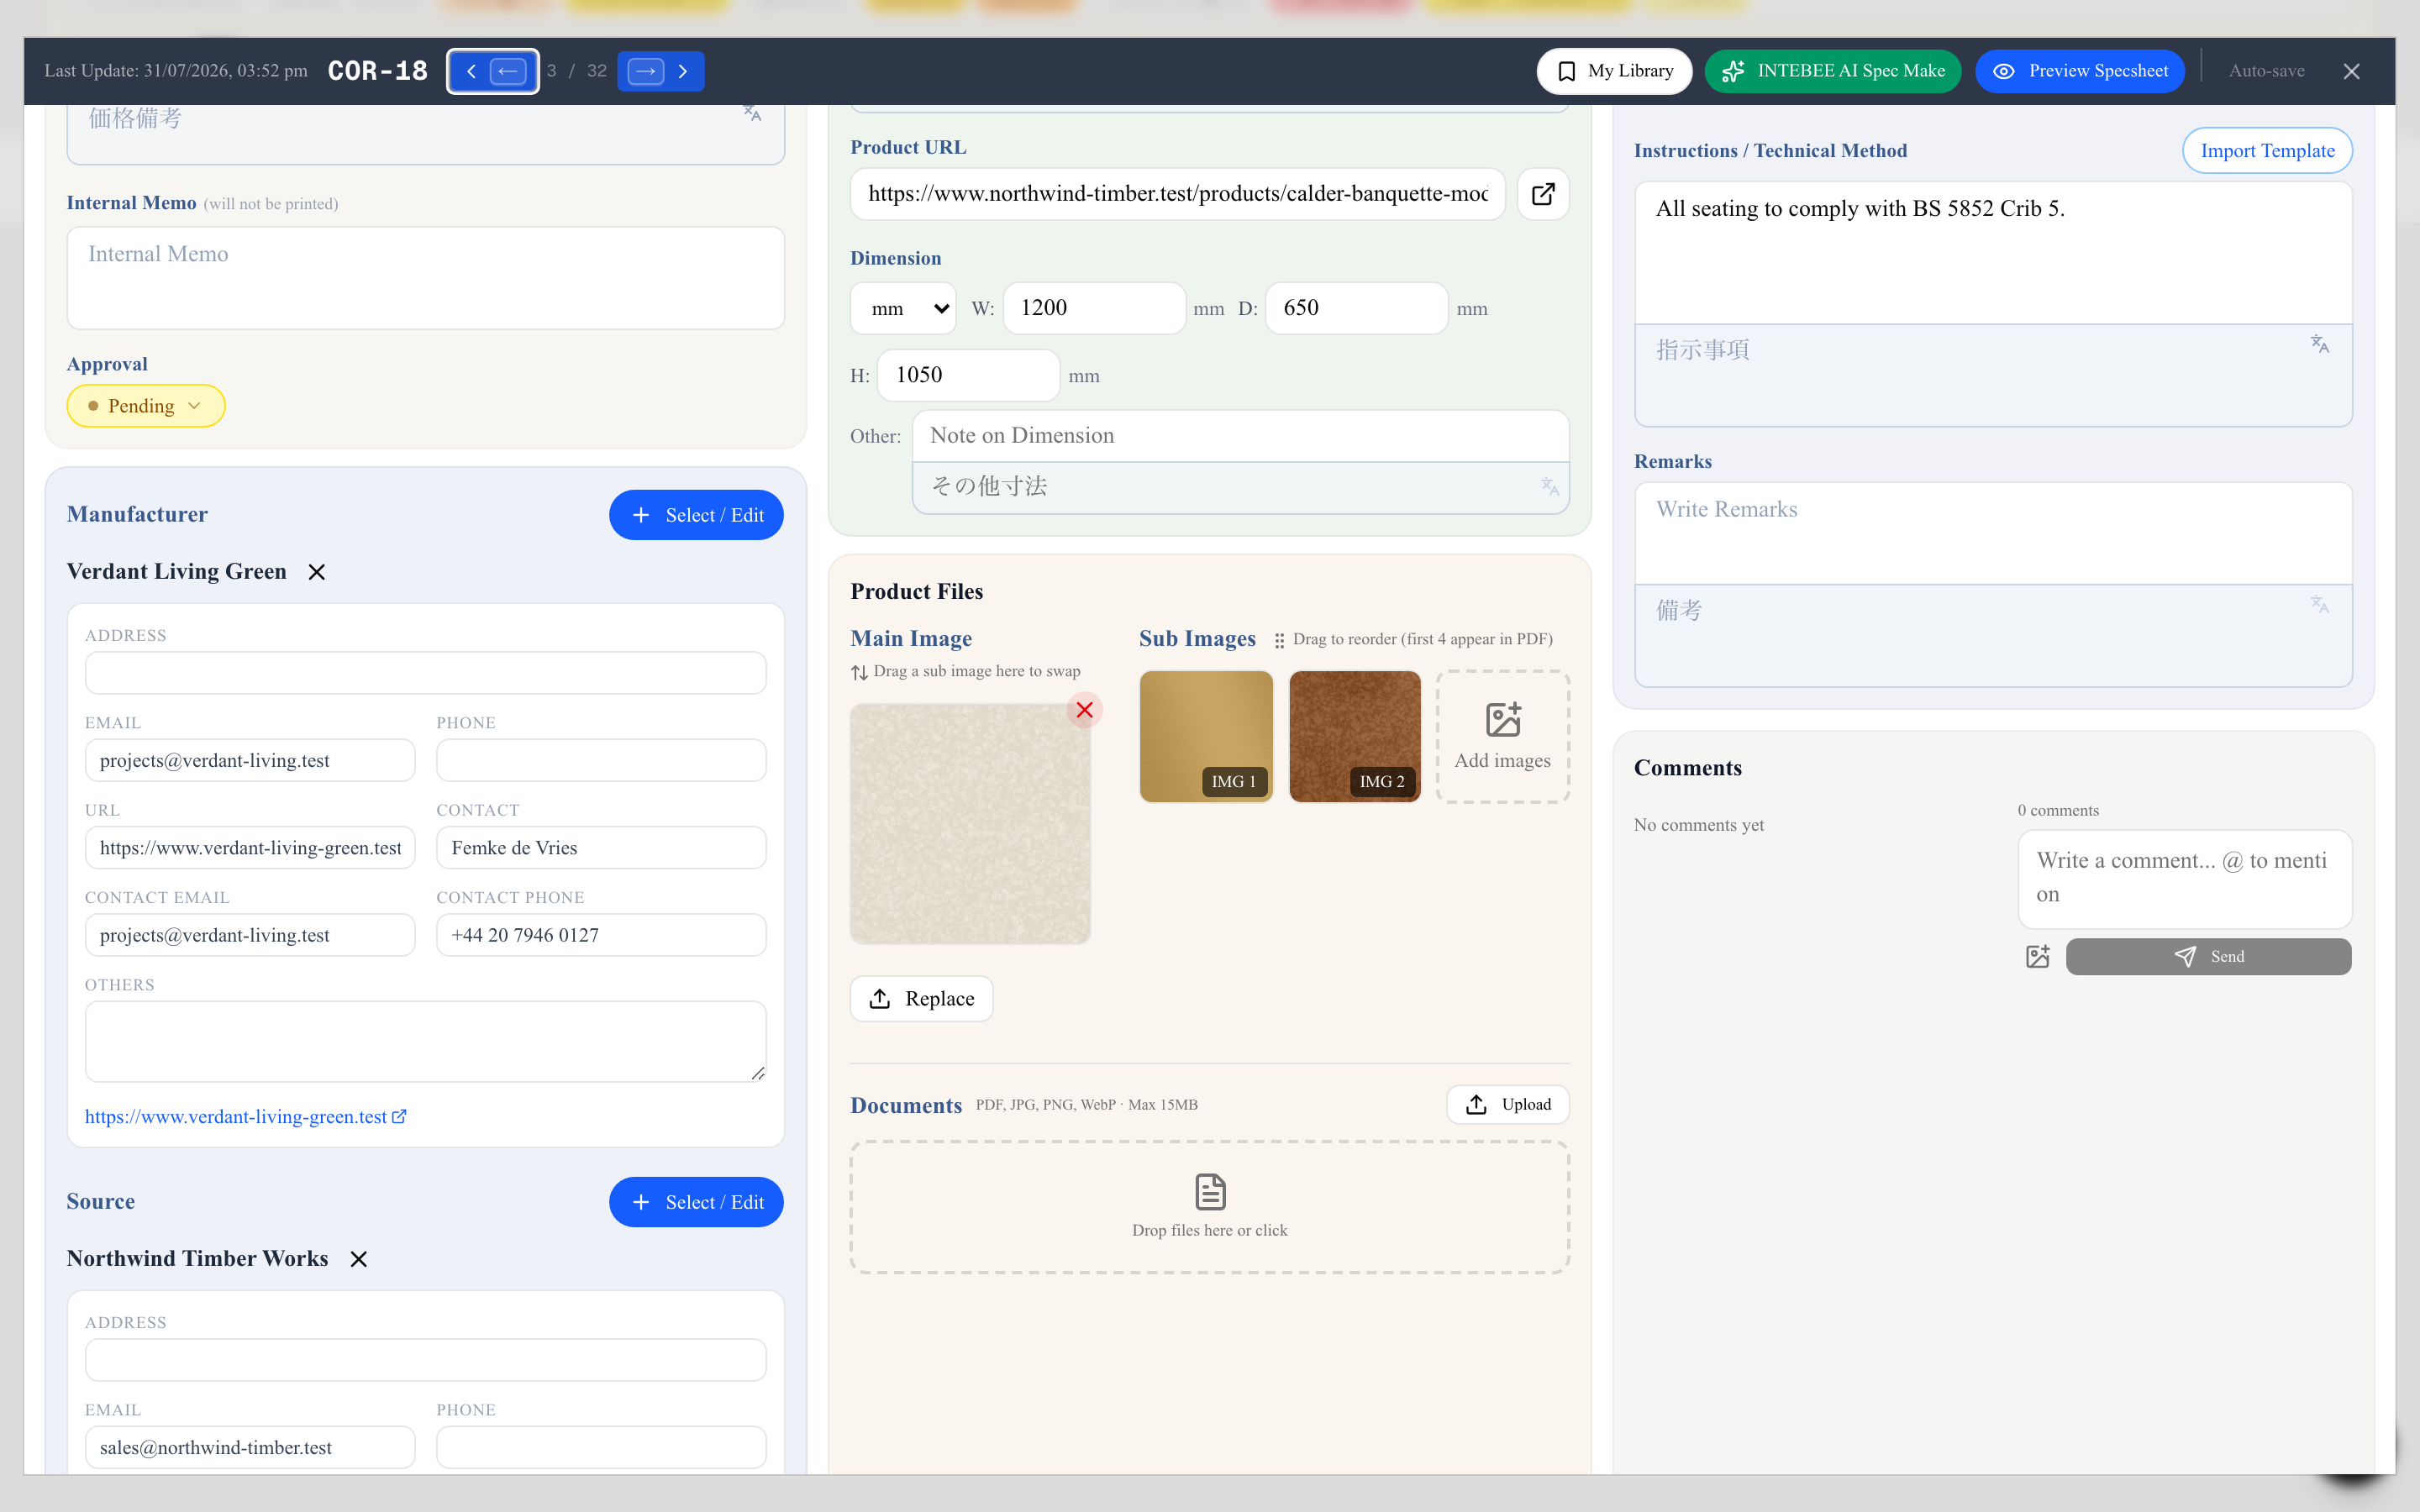2420x1512 pixels.
Task: Launch INTEBEE AI Spec Make
Action: click(1833, 71)
